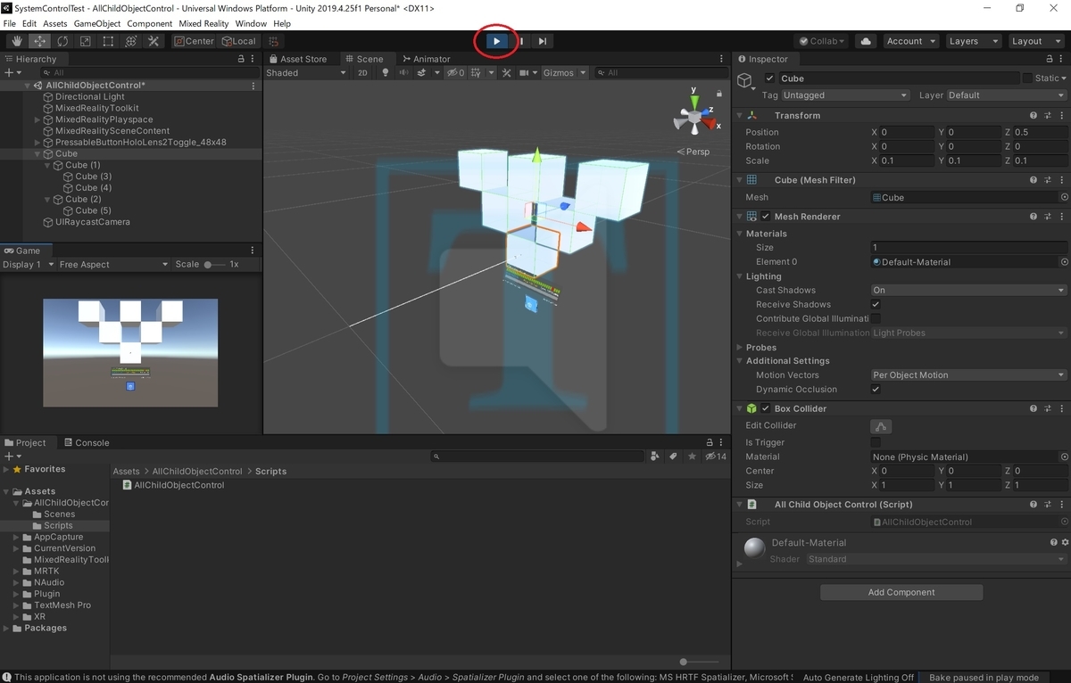
Task: Switch to the Animator tab
Action: (426, 59)
